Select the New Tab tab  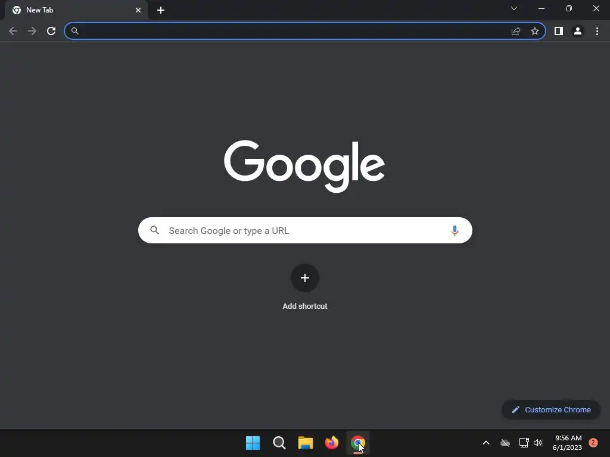76,10
